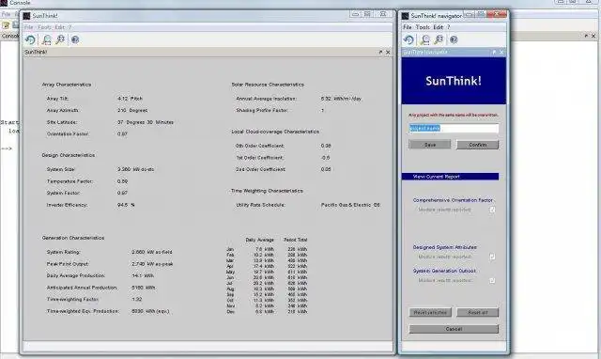Close the SunThink! report panel with its X icon
The image size is (601, 359).
(388, 53)
